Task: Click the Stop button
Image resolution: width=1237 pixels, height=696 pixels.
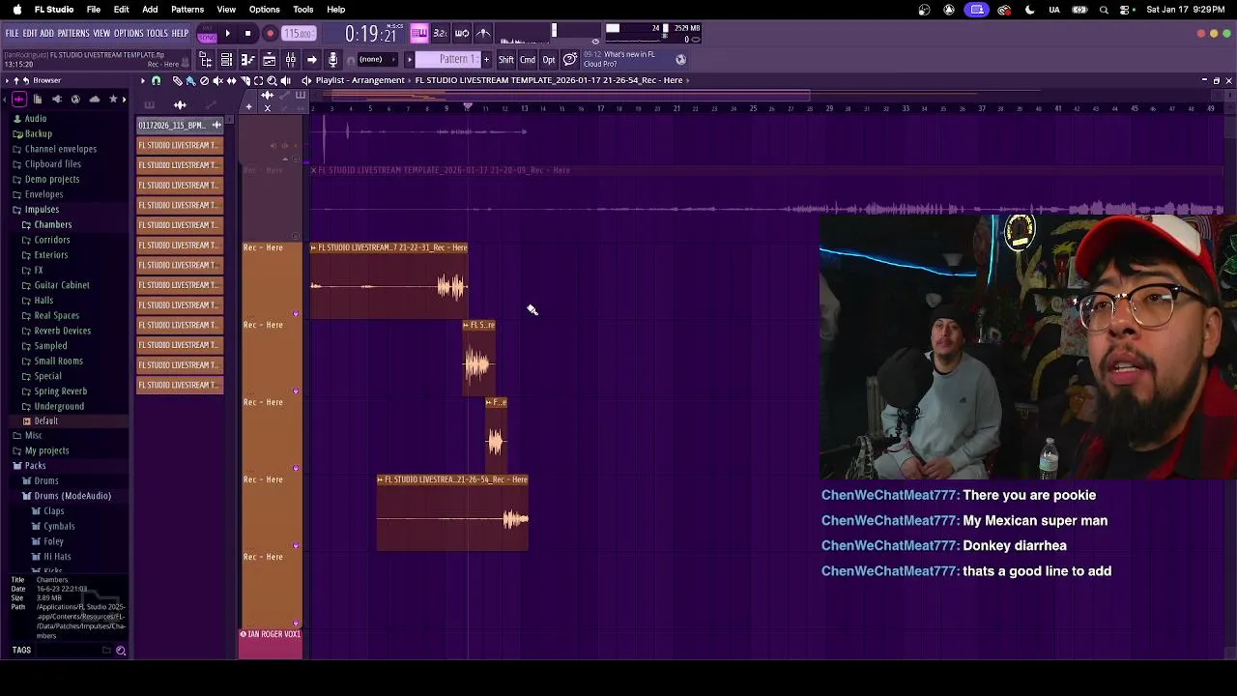Action: tap(248, 33)
